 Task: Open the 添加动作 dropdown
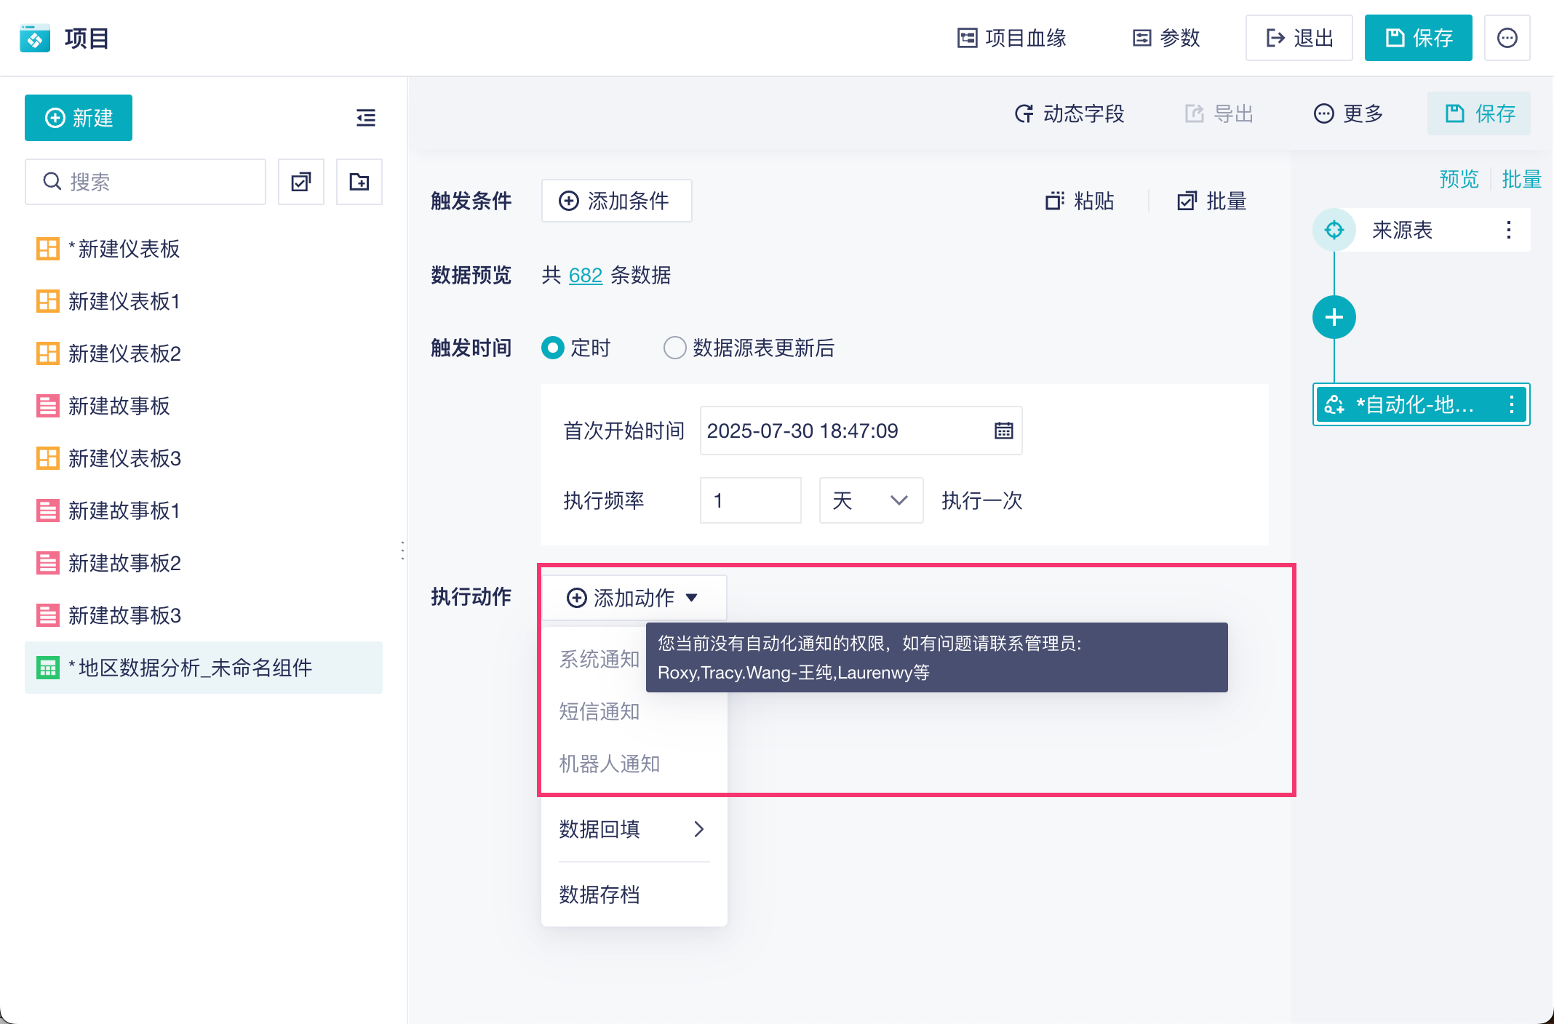point(633,598)
